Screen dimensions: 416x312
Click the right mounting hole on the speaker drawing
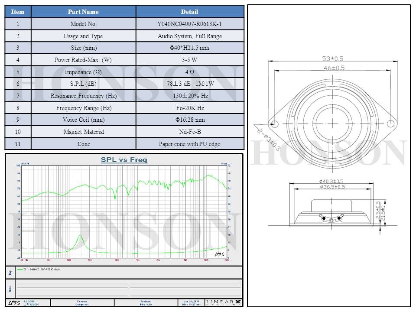tap(392, 124)
